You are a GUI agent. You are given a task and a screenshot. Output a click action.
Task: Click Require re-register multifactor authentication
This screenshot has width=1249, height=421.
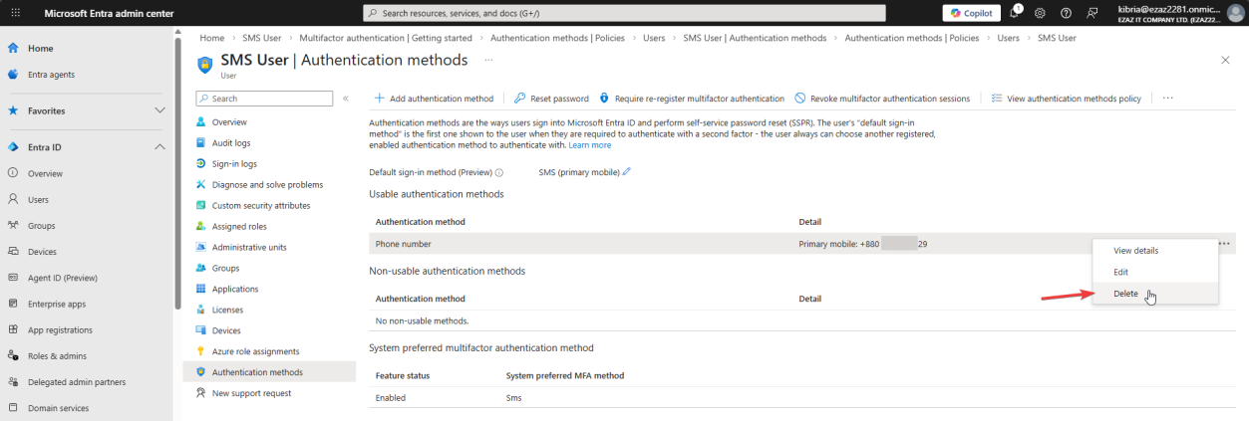pyautogui.click(x=692, y=99)
